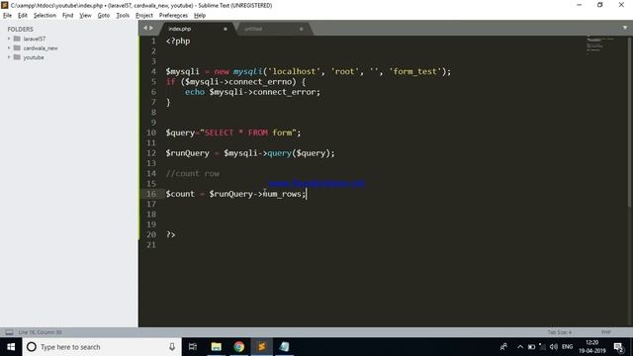The image size is (633, 356).
Task: Go to next tab with right arrow
Action: [x=151, y=28]
